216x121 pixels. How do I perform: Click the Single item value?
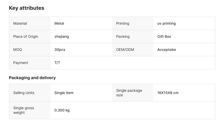64,93
